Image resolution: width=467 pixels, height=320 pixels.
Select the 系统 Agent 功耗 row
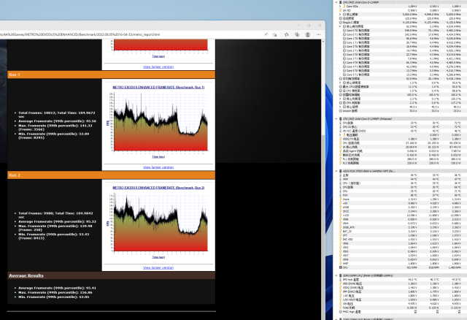(401, 151)
